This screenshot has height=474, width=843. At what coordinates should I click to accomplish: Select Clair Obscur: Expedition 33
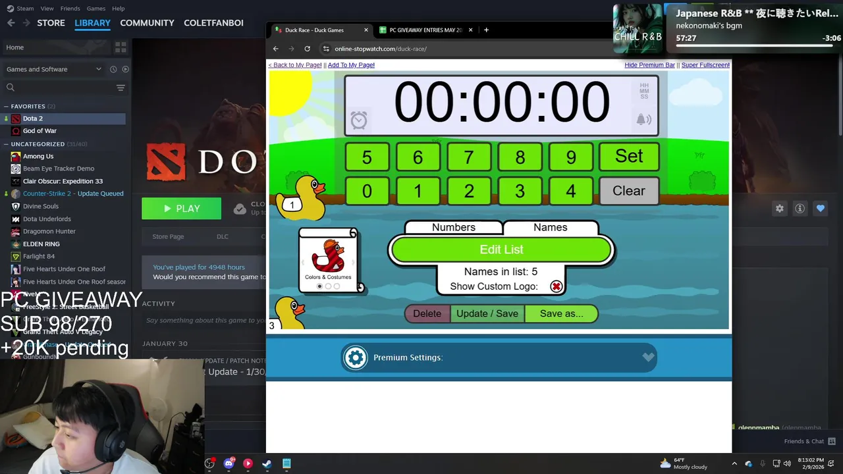(x=64, y=181)
